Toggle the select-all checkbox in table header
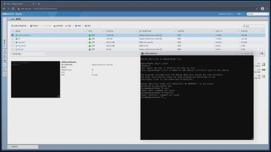Screen dimensions: 271x152 tap(13, 31)
